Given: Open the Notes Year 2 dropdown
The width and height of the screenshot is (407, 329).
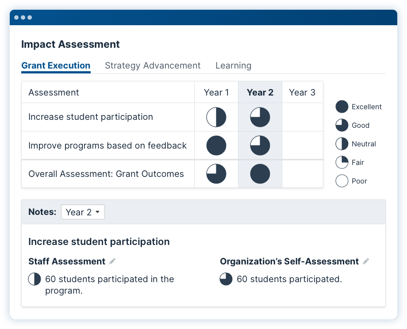Looking at the screenshot, I should [83, 212].
